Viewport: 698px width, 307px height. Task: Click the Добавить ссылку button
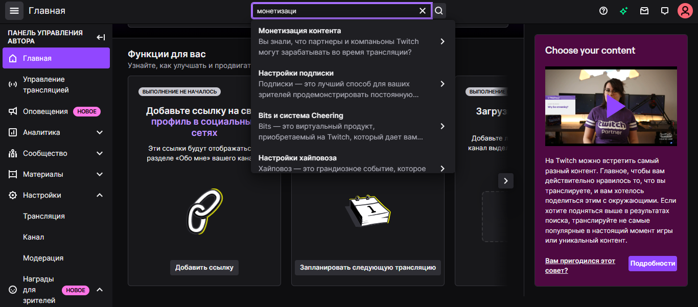tap(204, 267)
